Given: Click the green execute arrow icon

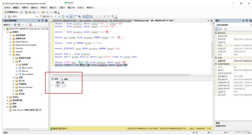Looking at the screenshot, I should point(52,16).
